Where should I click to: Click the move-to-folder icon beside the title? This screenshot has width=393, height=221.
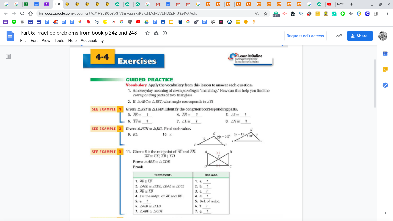point(156,33)
